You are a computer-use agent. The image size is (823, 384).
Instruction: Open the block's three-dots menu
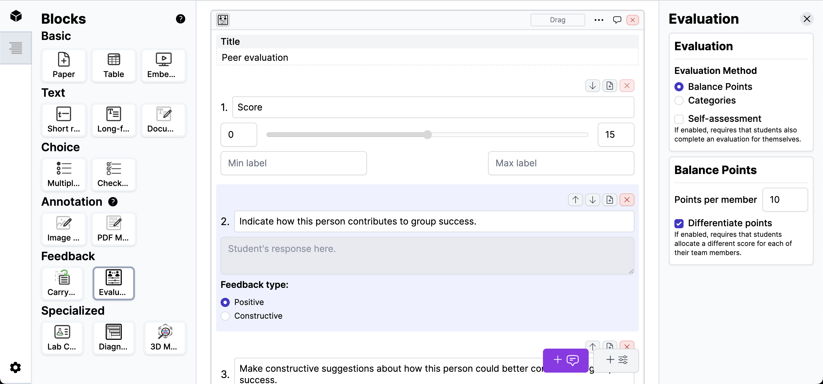tap(599, 20)
